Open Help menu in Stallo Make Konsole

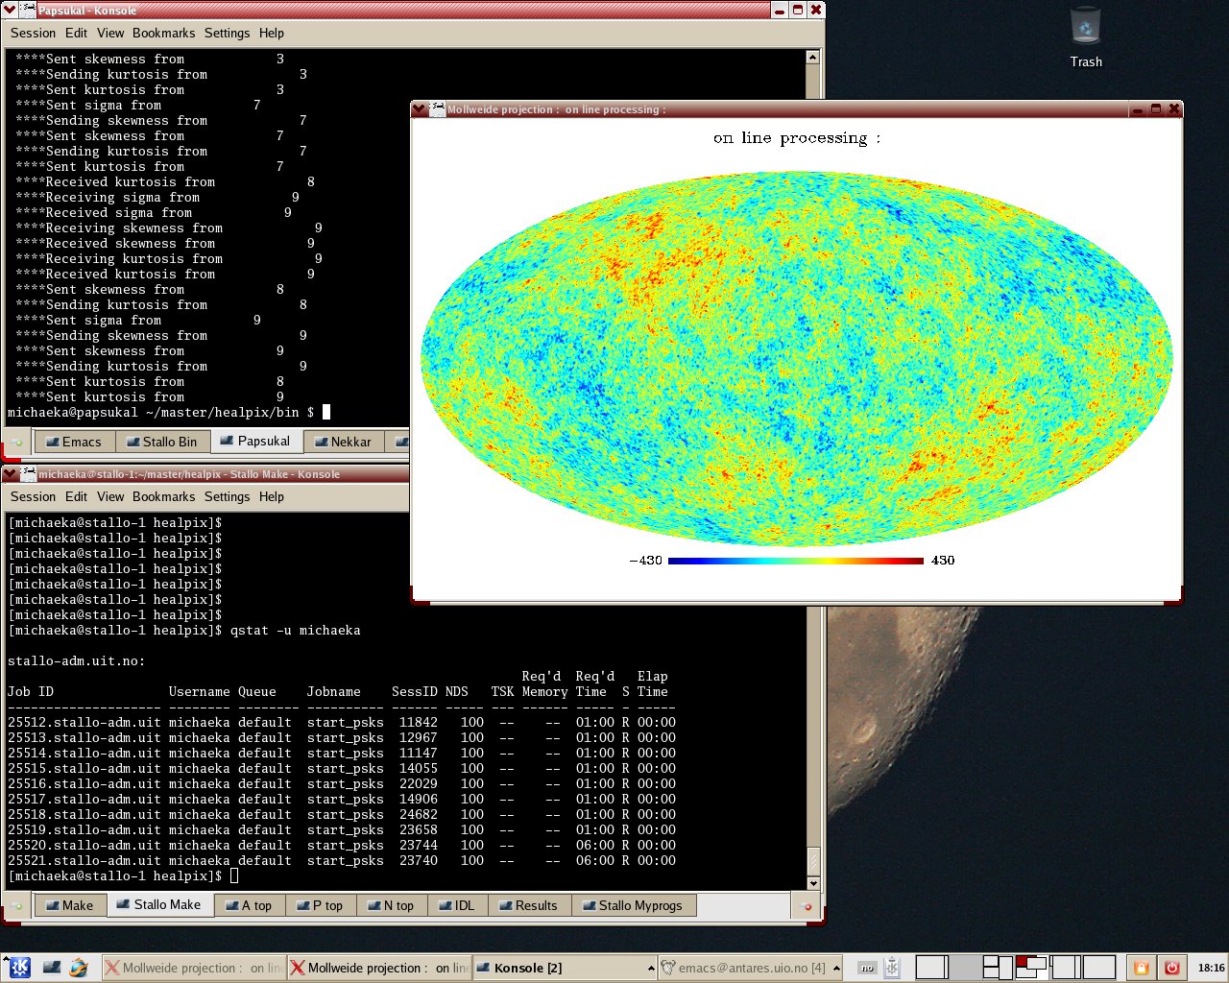(272, 496)
